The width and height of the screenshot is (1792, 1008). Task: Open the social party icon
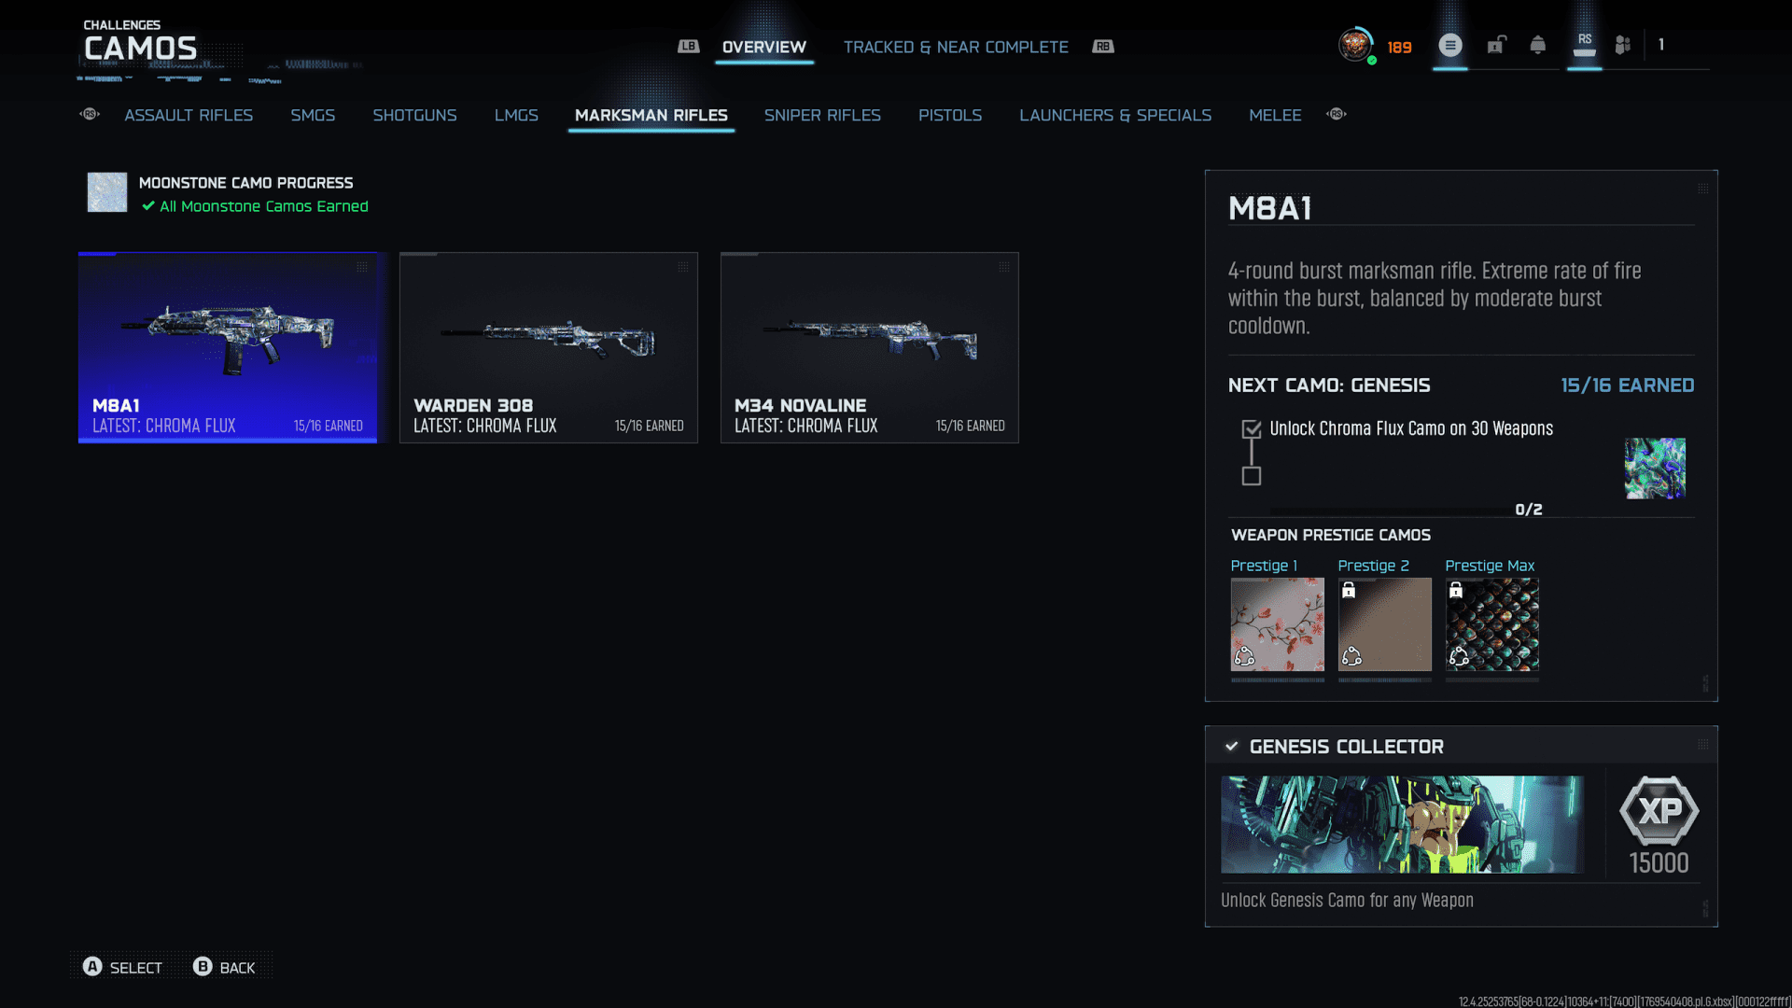pyautogui.click(x=1623, y=45)
